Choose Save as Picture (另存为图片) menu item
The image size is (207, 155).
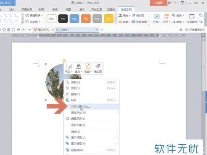(x=91, y=107)
